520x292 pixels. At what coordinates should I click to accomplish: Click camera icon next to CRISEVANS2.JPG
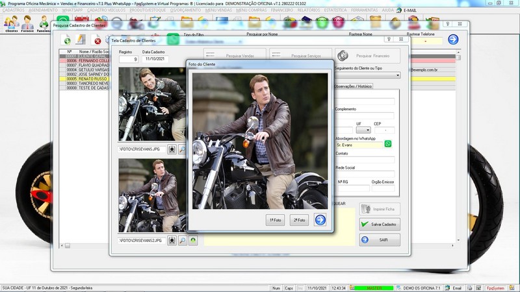pyautogui.click(x=172, y=240)
